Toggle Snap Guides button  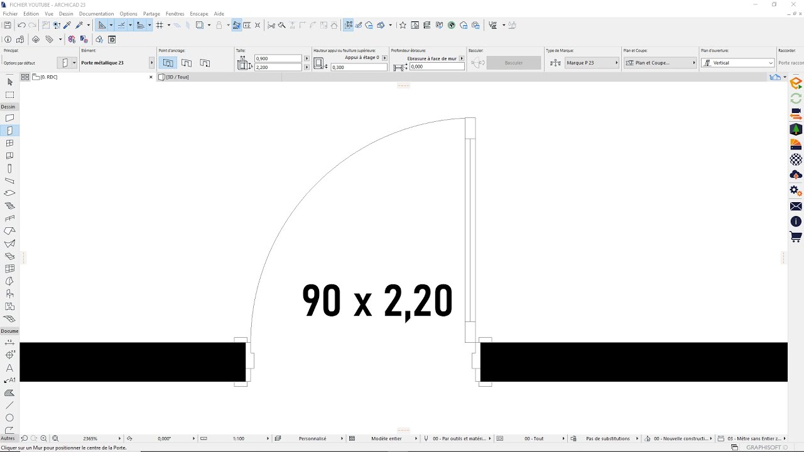(x=122, y=25)
